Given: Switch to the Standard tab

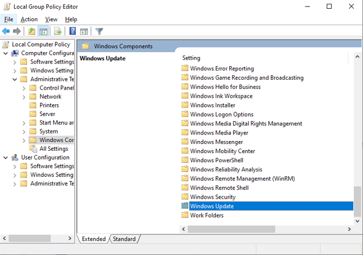Looking at the screenshot, I should pos(124,239).
